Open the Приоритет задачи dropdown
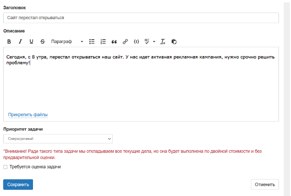This screenshot has height=196, width=291. click(57, 139)
